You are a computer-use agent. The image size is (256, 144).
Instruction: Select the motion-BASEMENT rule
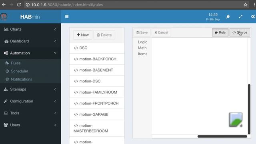click(x=97, y=70)
